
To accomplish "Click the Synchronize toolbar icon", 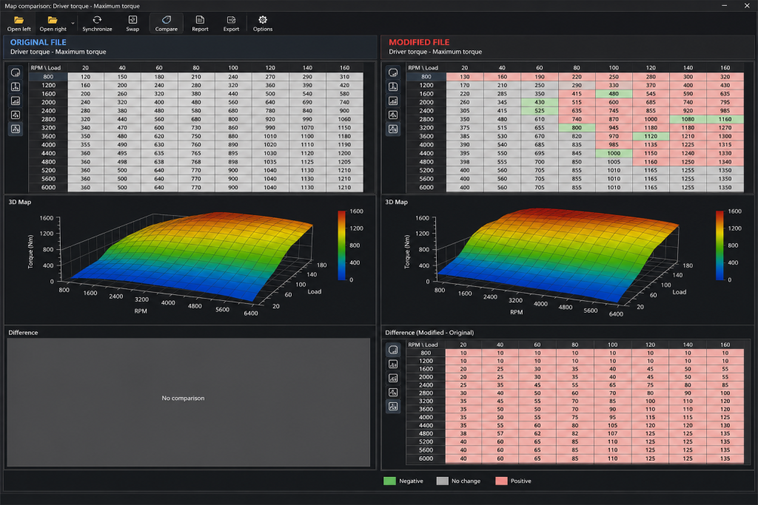I will coord(97,23).
